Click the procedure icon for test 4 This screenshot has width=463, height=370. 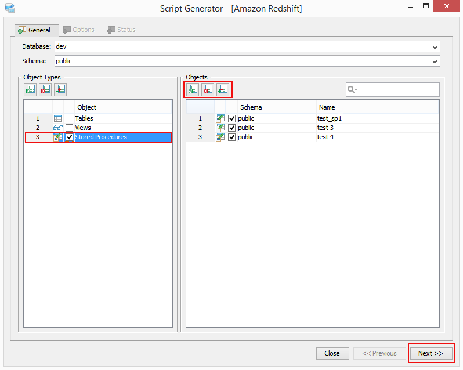[220, 137]
